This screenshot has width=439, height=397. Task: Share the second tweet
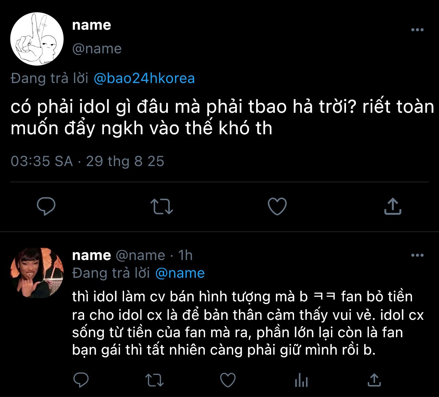(x=374, y=380)
